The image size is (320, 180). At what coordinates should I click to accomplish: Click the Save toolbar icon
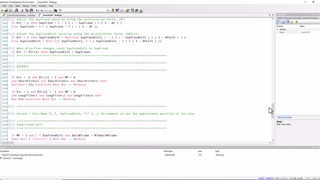11,10
